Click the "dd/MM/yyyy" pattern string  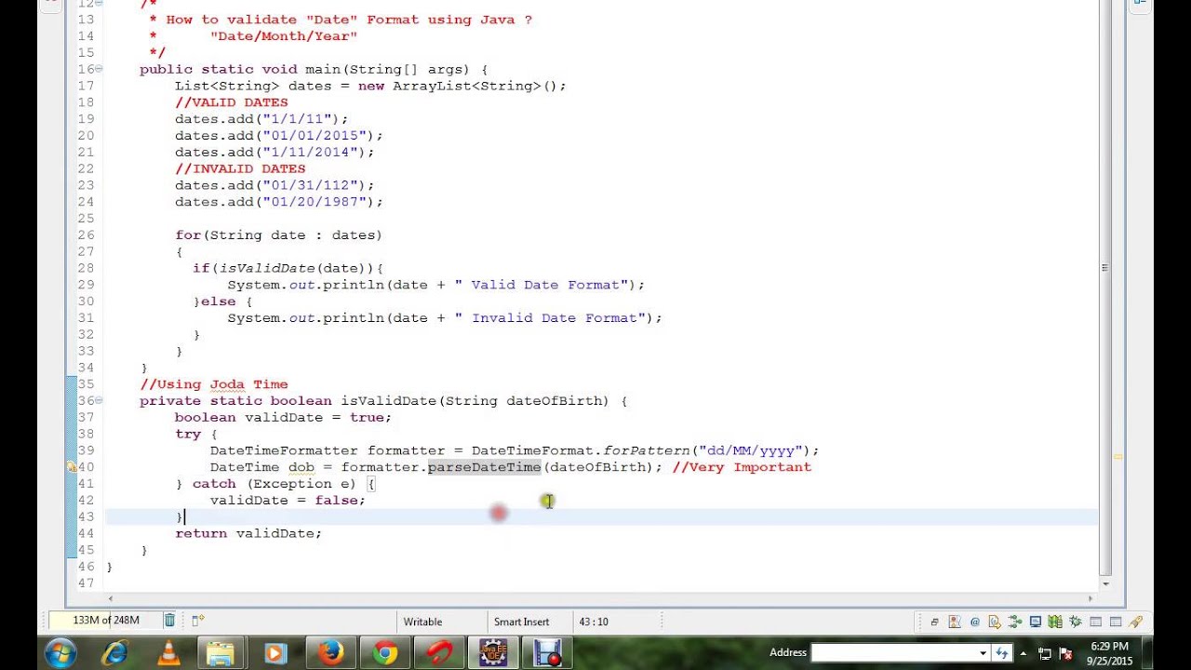point(750,450)
